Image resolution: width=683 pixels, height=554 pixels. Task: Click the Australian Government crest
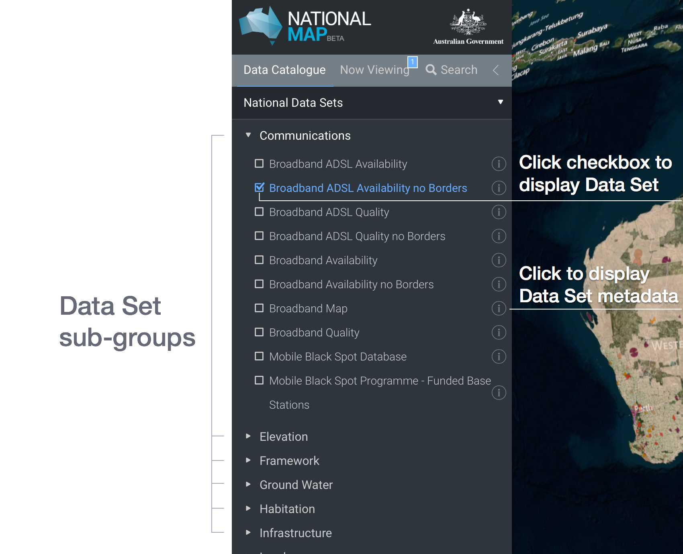pyautogui.click(x=468, y=26)
